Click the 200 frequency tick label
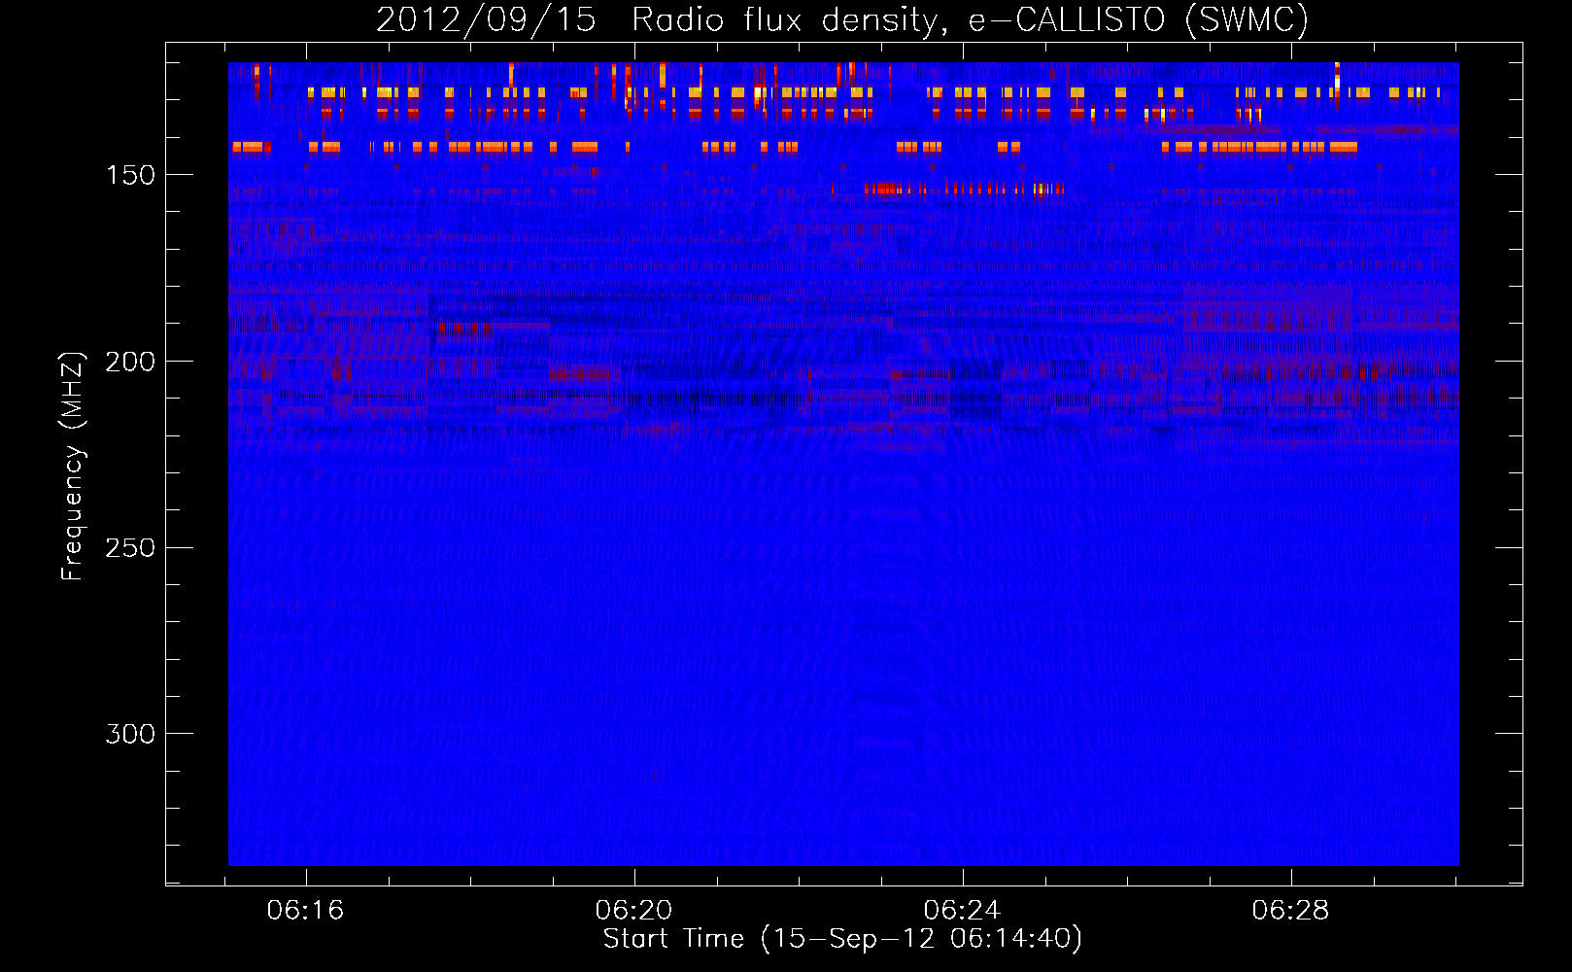Screen dimensions: 1572x972 click(130, 362)
